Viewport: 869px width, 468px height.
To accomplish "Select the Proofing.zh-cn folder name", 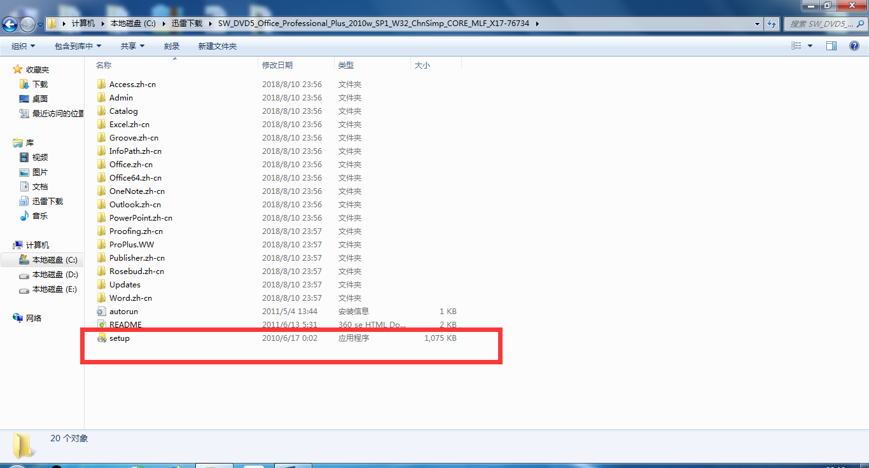I will click(x=136, y=231).
